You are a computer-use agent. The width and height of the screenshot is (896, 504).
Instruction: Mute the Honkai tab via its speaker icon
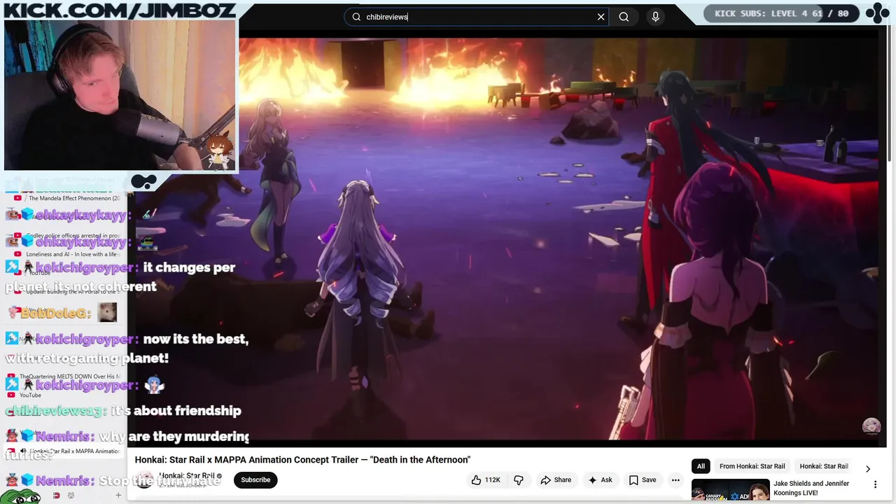tap(23, 451)
